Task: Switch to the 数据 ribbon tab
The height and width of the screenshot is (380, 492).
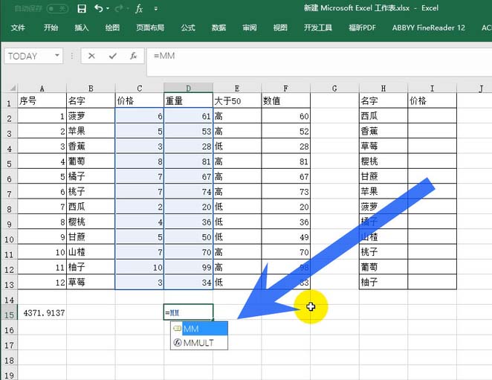Action: click(x=219, y=28)
